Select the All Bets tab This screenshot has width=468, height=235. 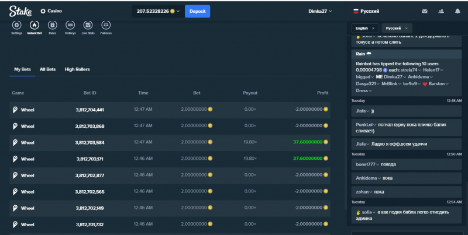coord(48,69)
